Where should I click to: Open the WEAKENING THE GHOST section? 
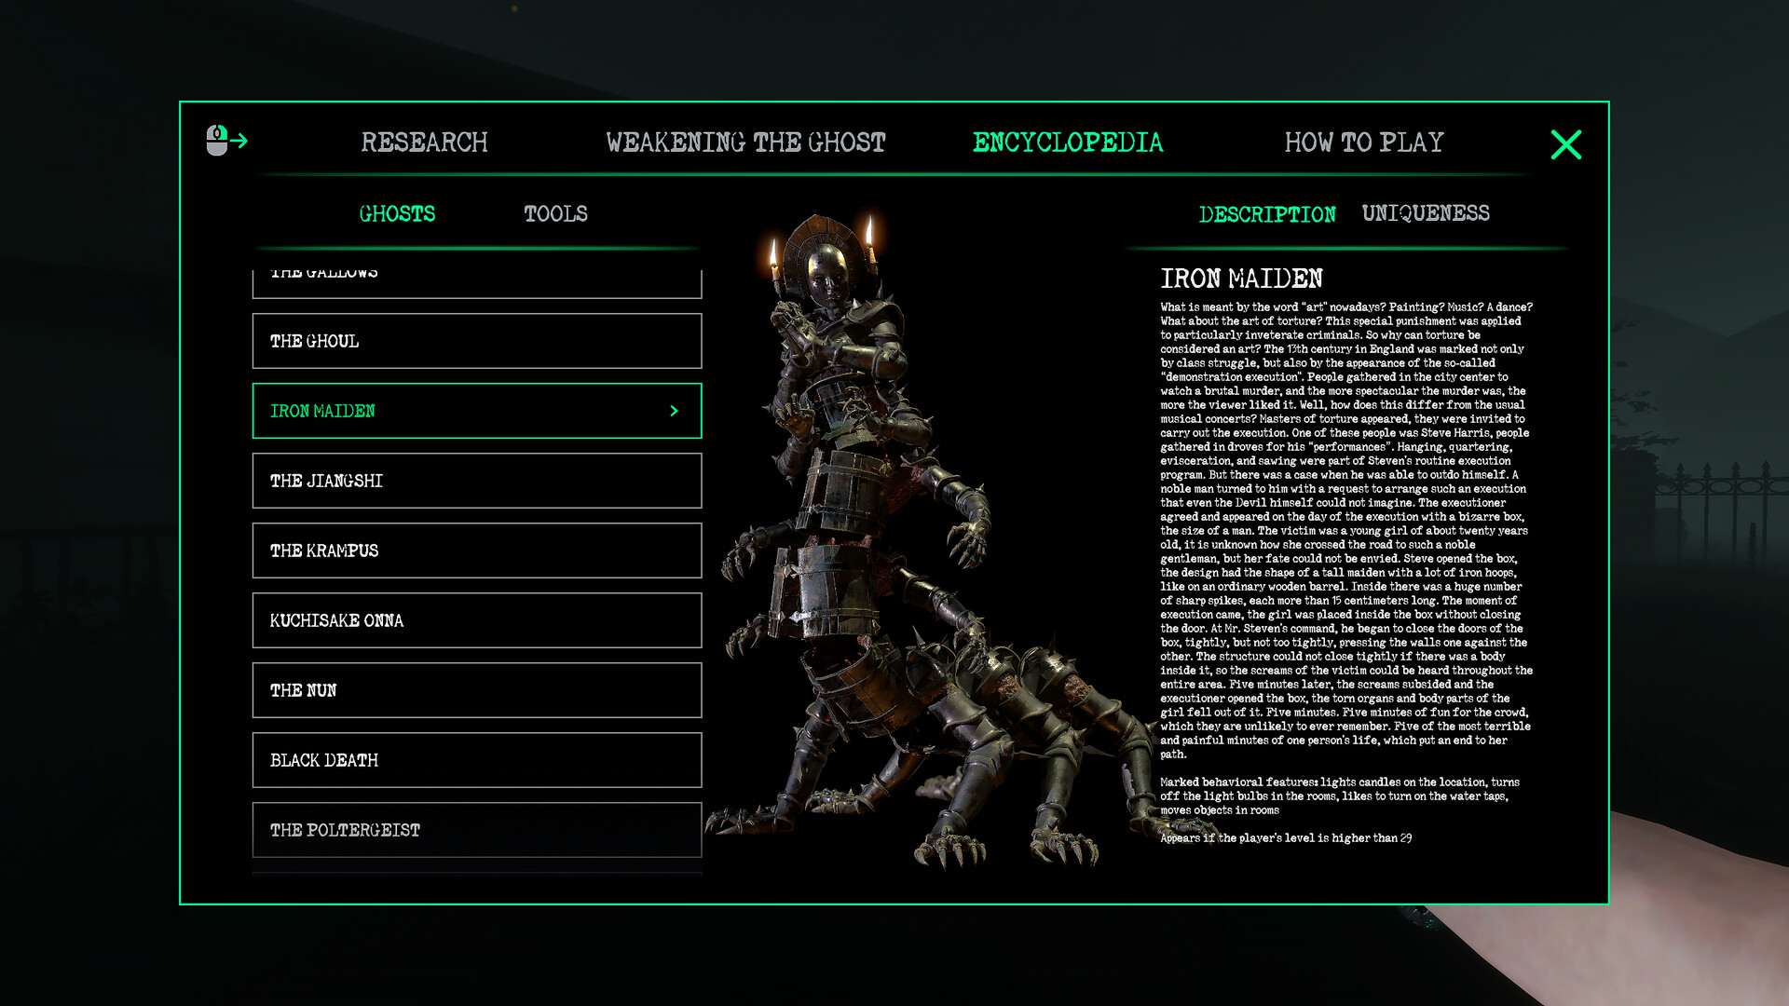click(x=745, y=142)
